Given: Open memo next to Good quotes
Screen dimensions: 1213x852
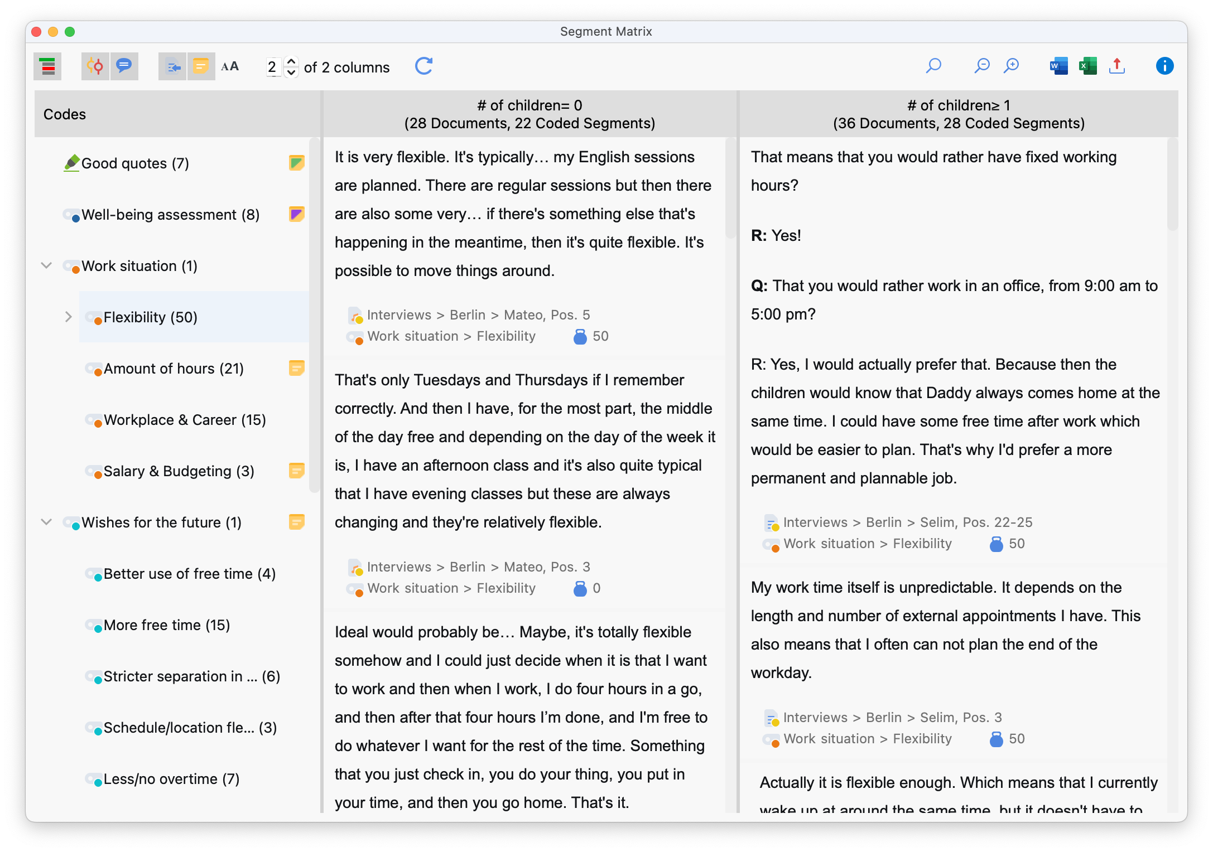Looking at the screenshot, I should [x=296, y=163].
